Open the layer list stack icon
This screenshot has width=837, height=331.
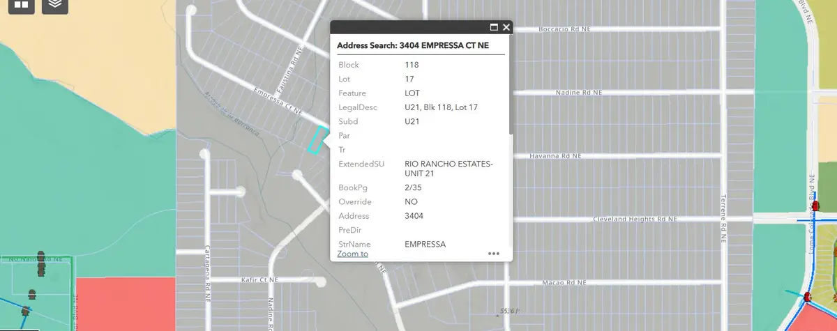coord(55,4)
